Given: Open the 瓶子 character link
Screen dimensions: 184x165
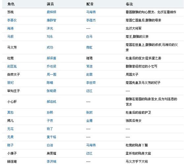Looking at the screenshot, I should tap(10, 145).
